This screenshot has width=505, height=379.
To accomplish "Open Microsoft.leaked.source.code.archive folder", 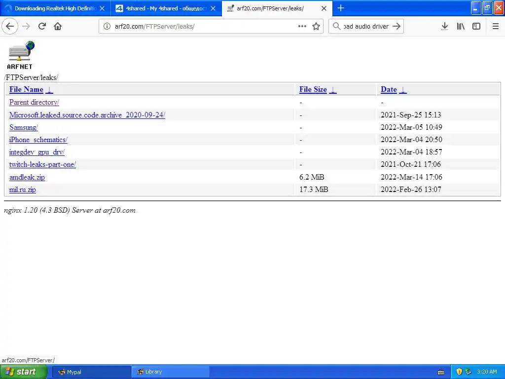I will point(87,114).
